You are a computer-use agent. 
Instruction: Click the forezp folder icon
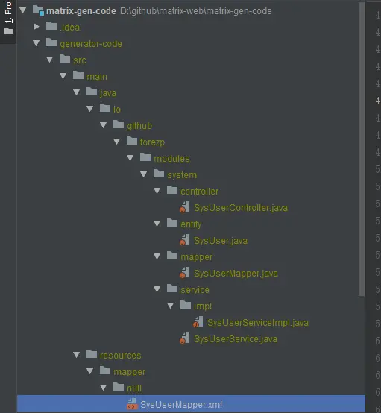[132, 141]
